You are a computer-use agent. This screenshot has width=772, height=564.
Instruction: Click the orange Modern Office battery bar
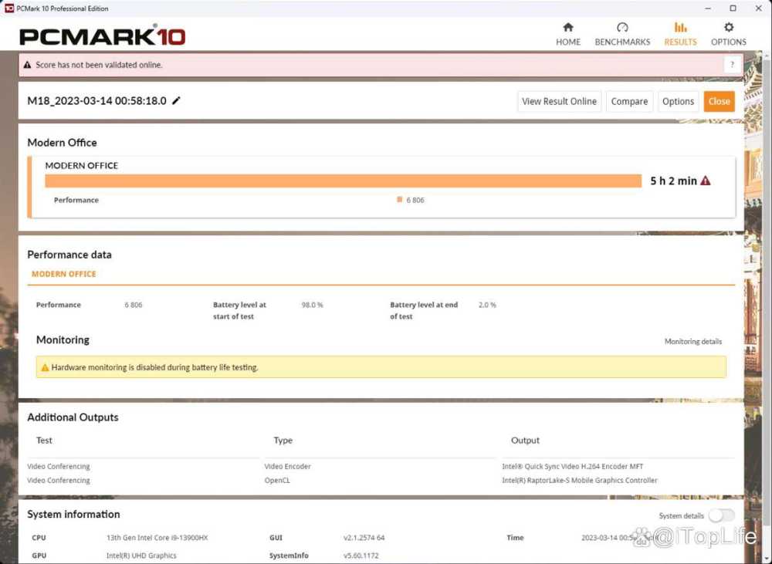(x=343, y=181)
